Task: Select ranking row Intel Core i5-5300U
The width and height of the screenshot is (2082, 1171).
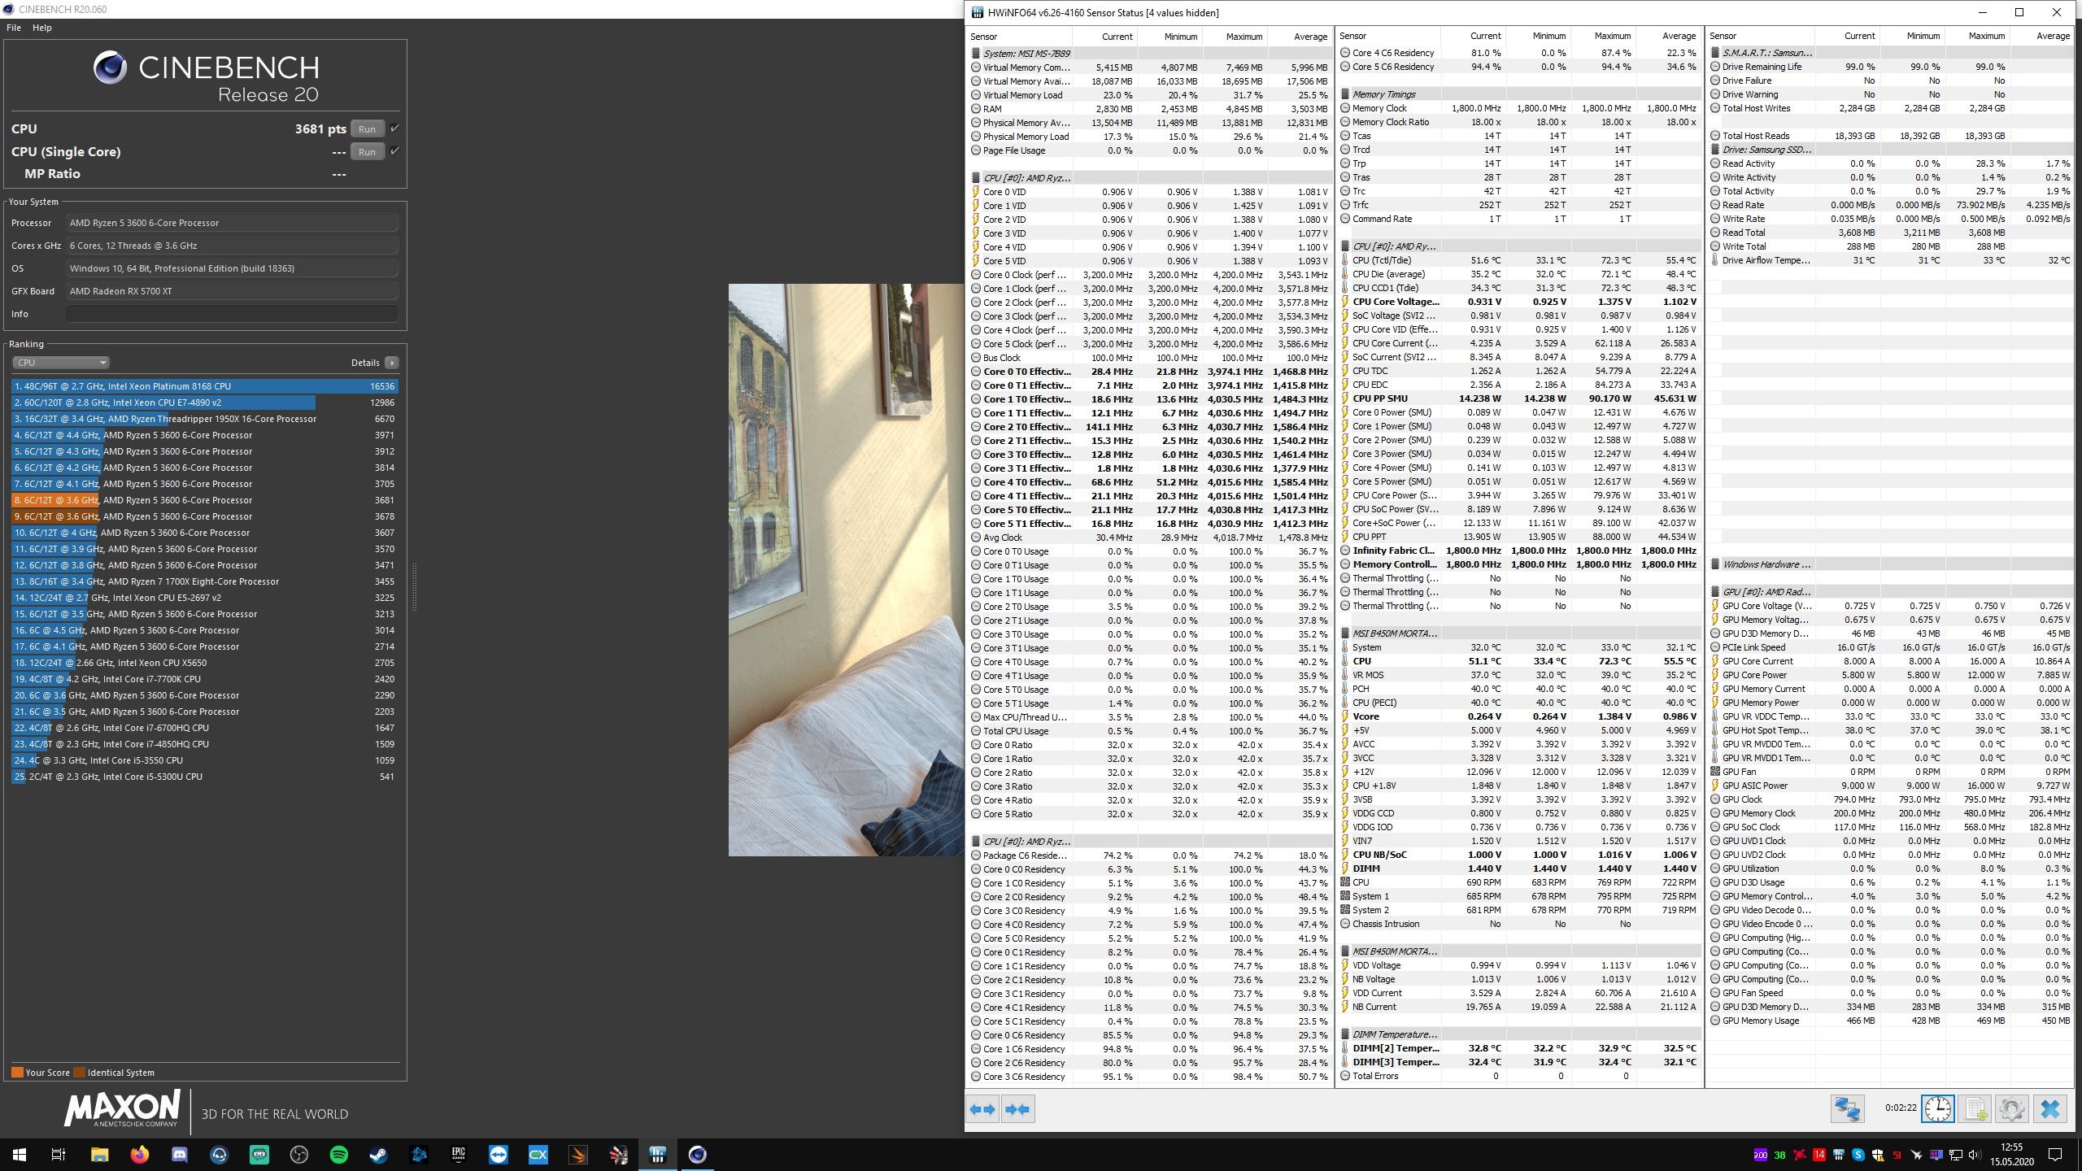Action: 205,777
